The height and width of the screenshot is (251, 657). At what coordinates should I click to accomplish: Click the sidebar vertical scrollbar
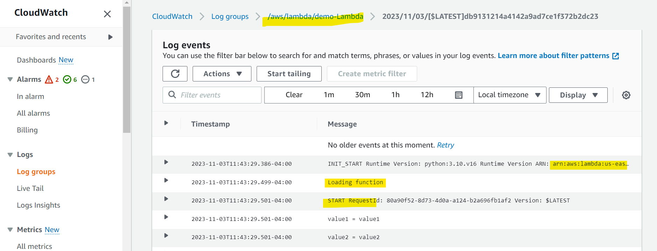pyautogui.click(x=127, y=70)
